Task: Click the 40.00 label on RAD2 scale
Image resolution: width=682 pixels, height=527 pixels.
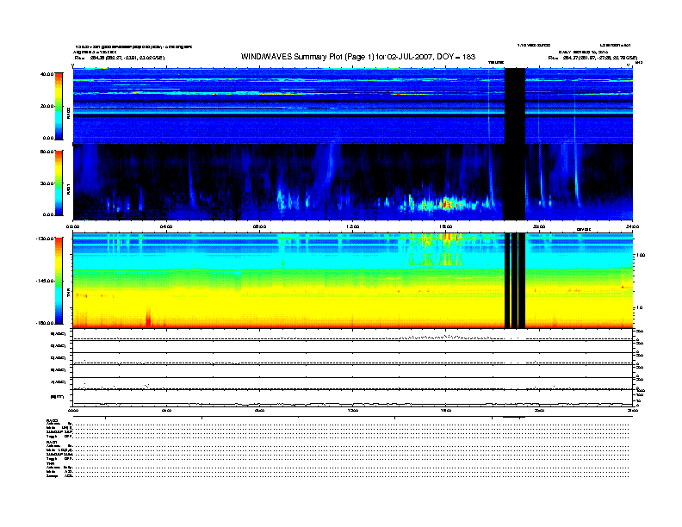Action: tap(47, 74)
